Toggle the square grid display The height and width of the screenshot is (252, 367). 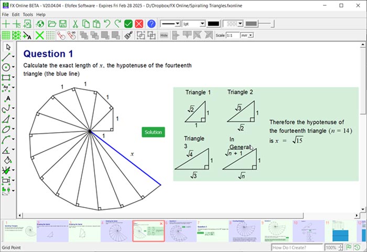pyautogui.click(x=6, y=35)
